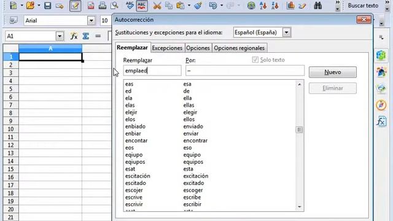The width and height of the screenshot is (393, 221).
Task: Toggle the AutoSpellcheck icon
Action: (x=142, y=6)
